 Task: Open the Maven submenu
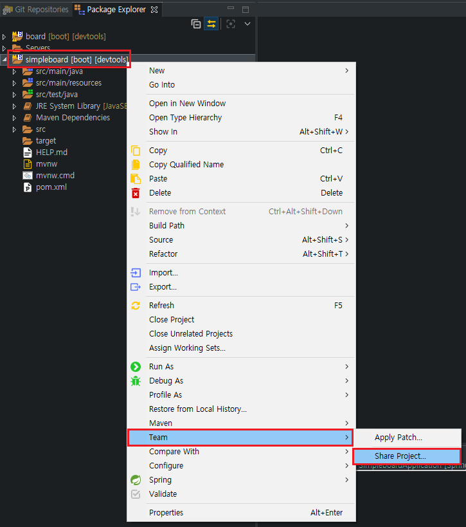pos(241,423)
